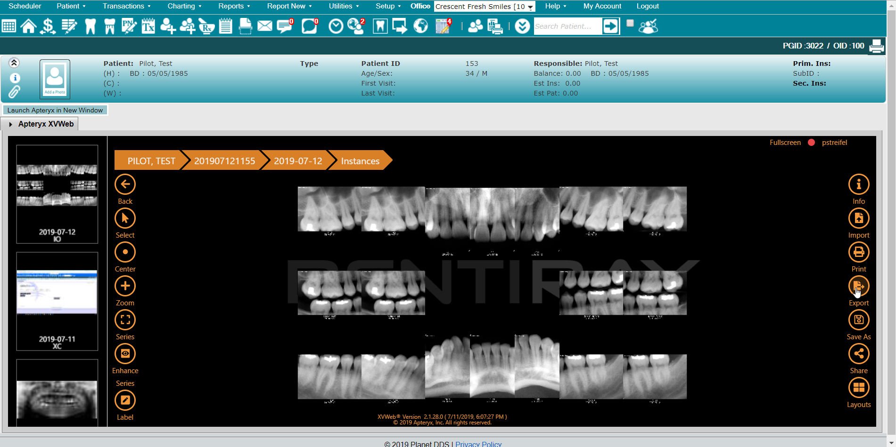The width and height of the screenshot is (896, 447).
Task: Open the envelope email icon
Action: [265, 26]
